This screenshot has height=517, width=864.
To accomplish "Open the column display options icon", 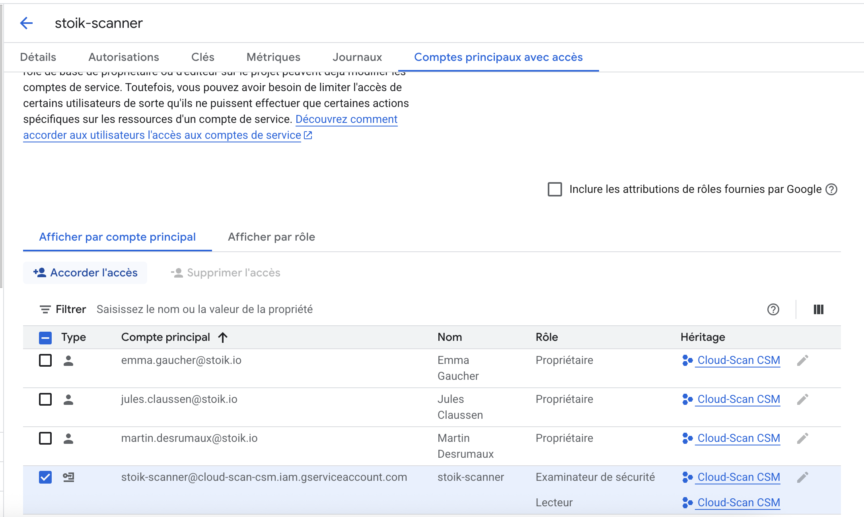I will [x=818, y=309].
